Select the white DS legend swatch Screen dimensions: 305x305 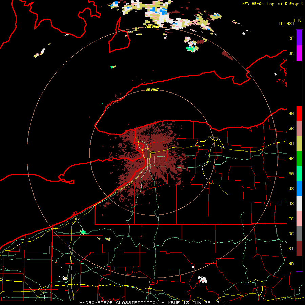299,203
